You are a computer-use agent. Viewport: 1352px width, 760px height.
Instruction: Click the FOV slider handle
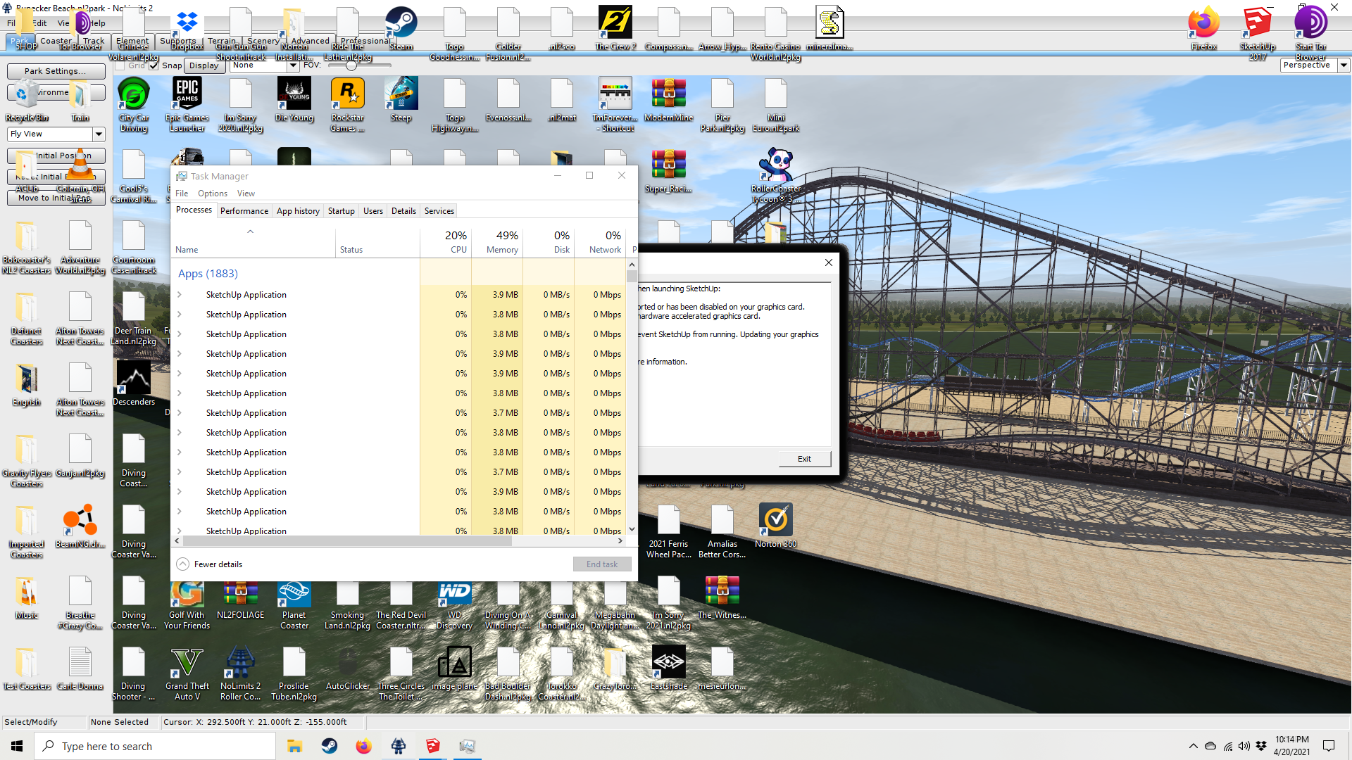click(351, 65)
